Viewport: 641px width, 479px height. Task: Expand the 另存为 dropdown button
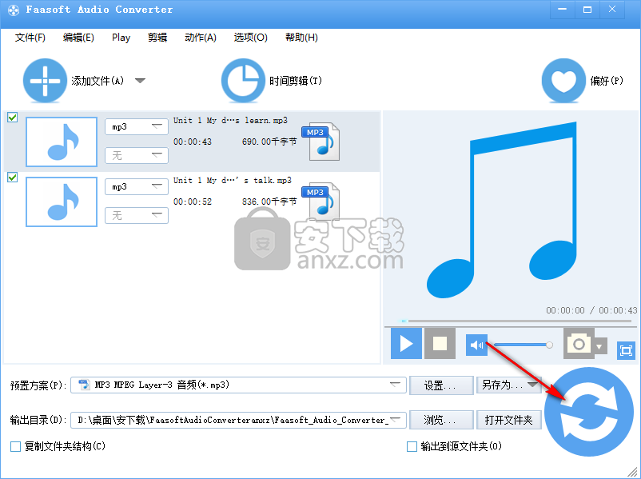tap(532, 385)
